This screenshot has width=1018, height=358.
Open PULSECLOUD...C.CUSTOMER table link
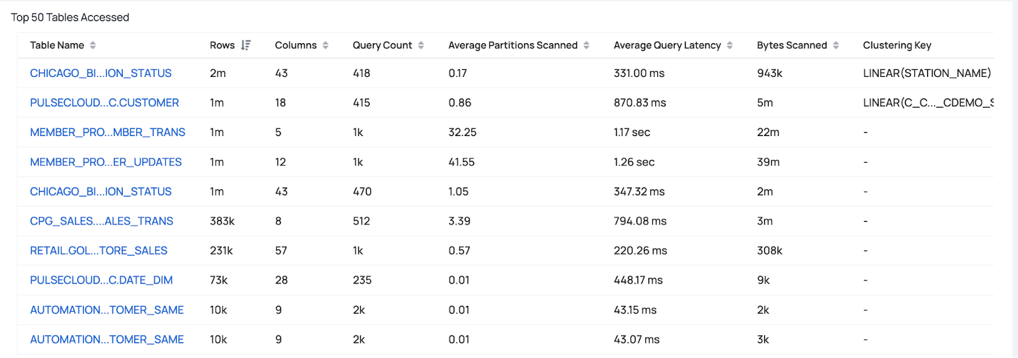[x=104, y=102]
